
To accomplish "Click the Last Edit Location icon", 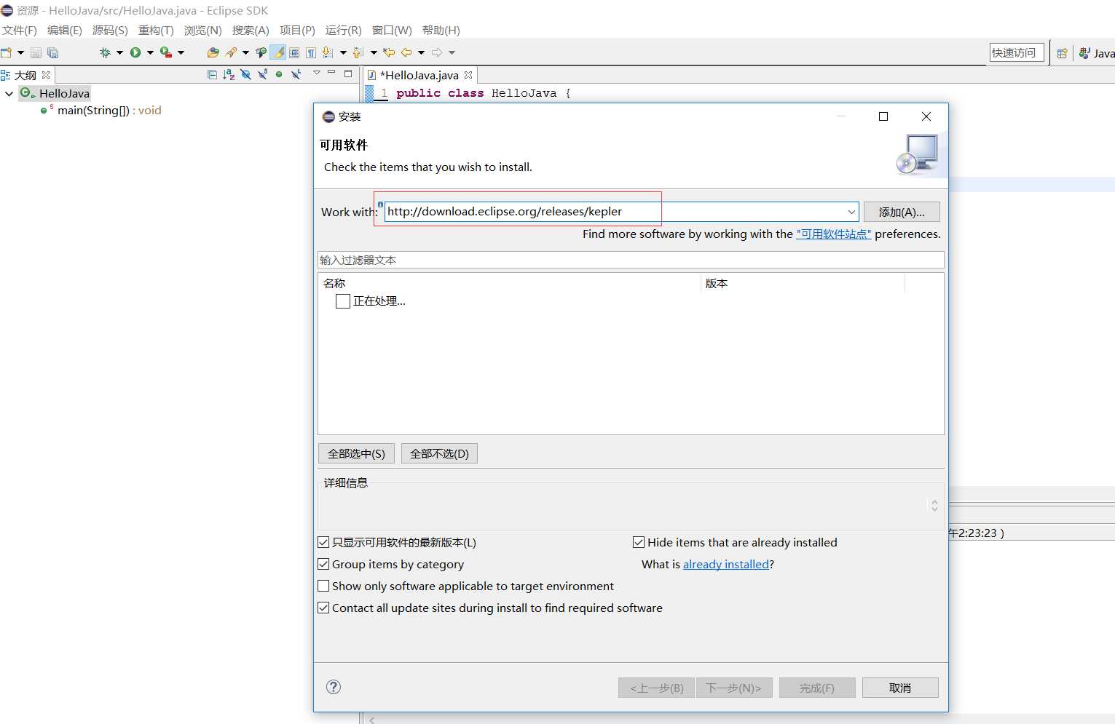I will [389, 52].
